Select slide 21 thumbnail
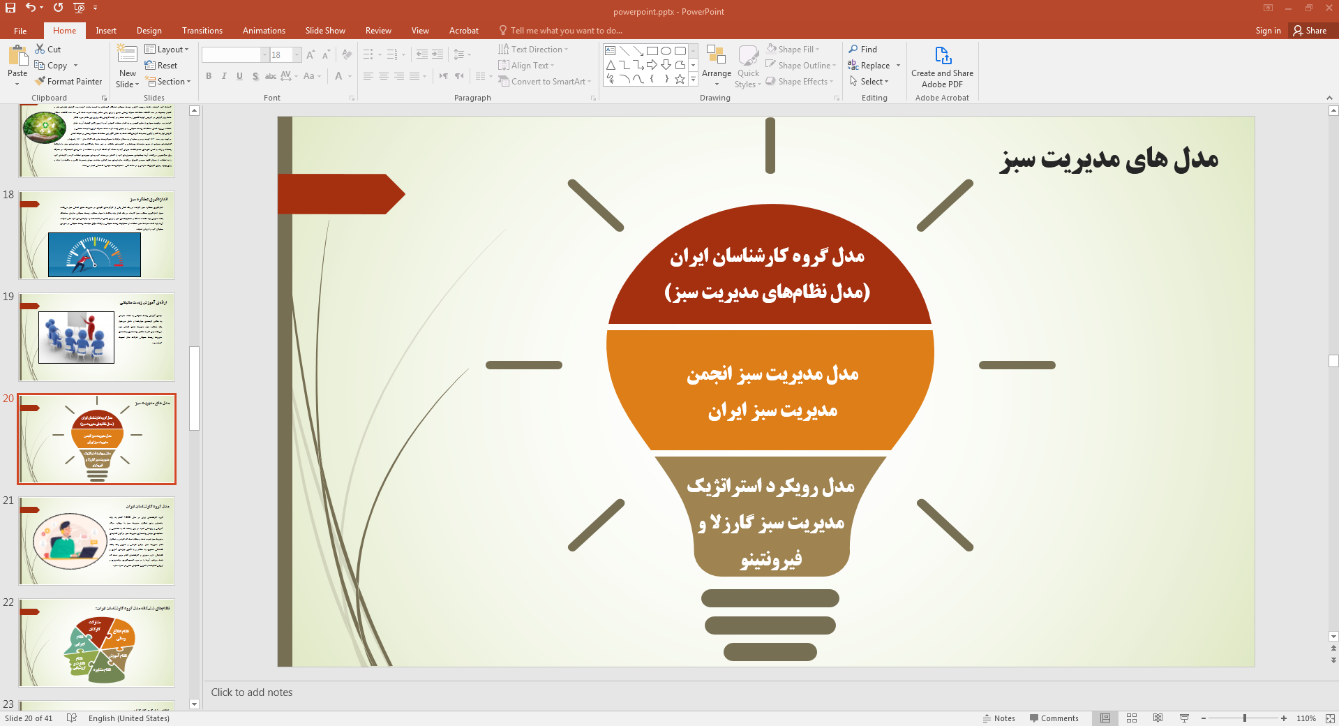The height and width of the screenshot is (726, 1339). 97,541
